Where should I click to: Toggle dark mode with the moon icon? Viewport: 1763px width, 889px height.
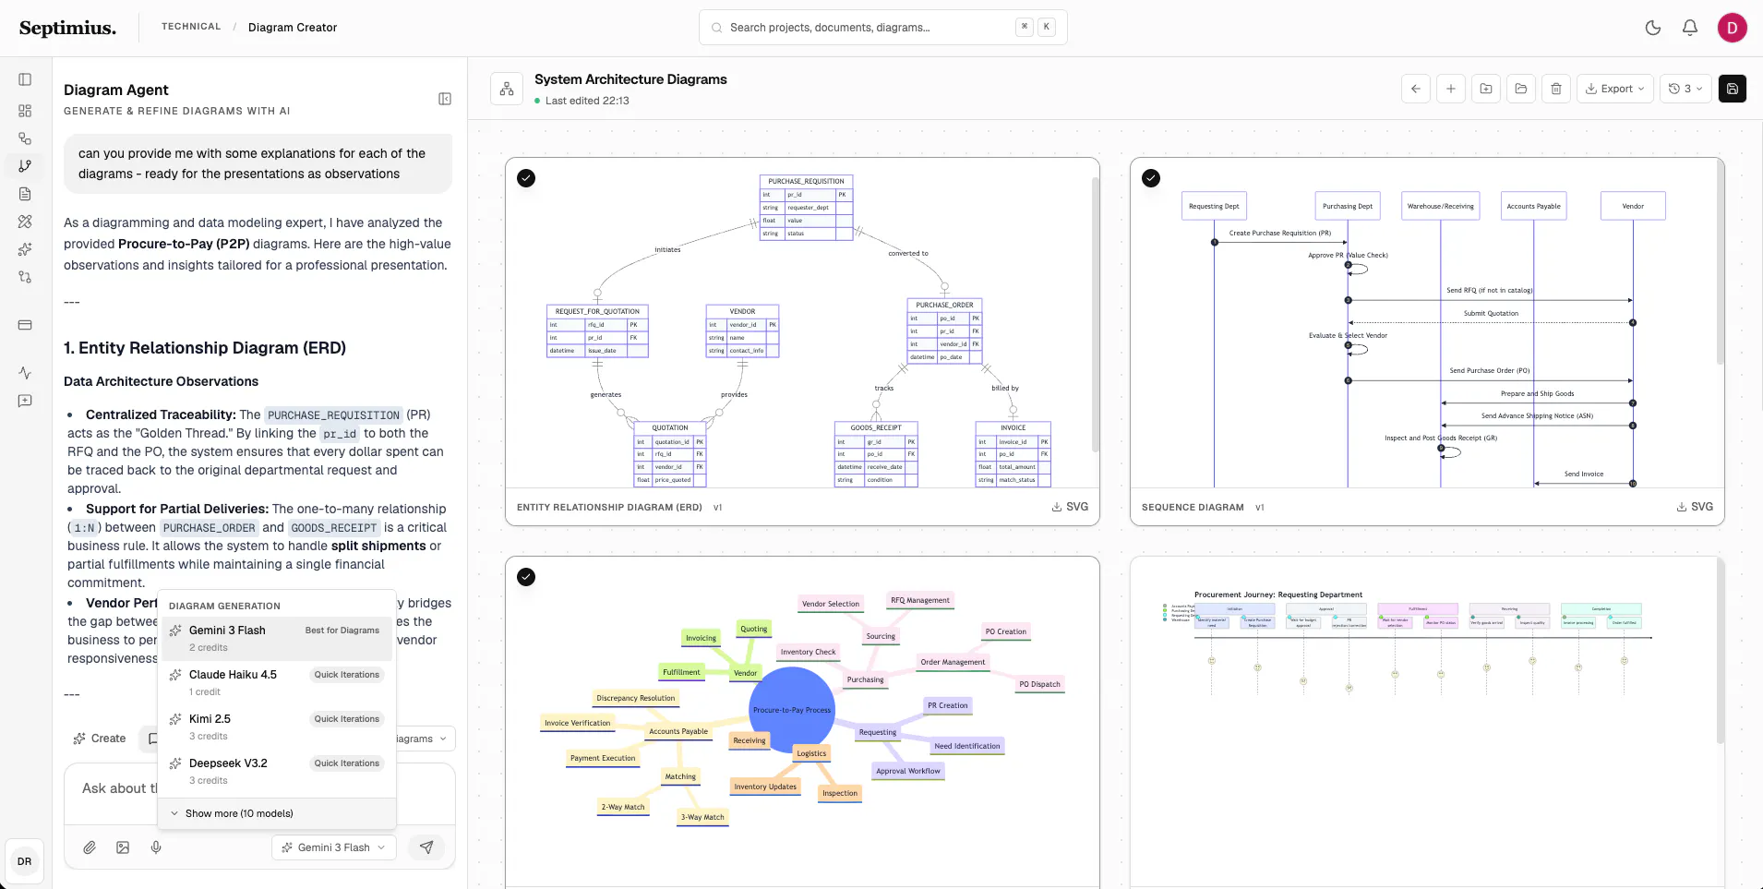(1653, 28)
